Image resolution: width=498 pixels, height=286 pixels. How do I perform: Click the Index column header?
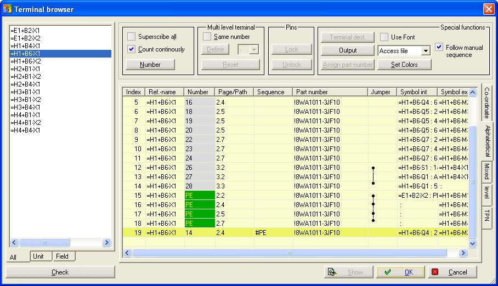pos(134,92)
